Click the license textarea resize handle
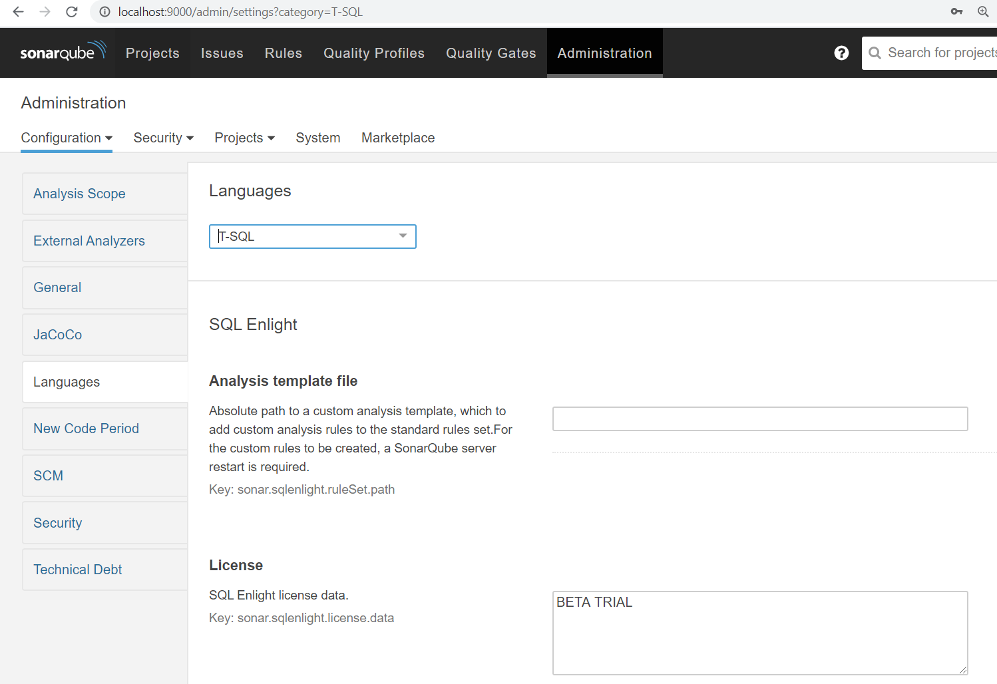 tap(963, 670)
